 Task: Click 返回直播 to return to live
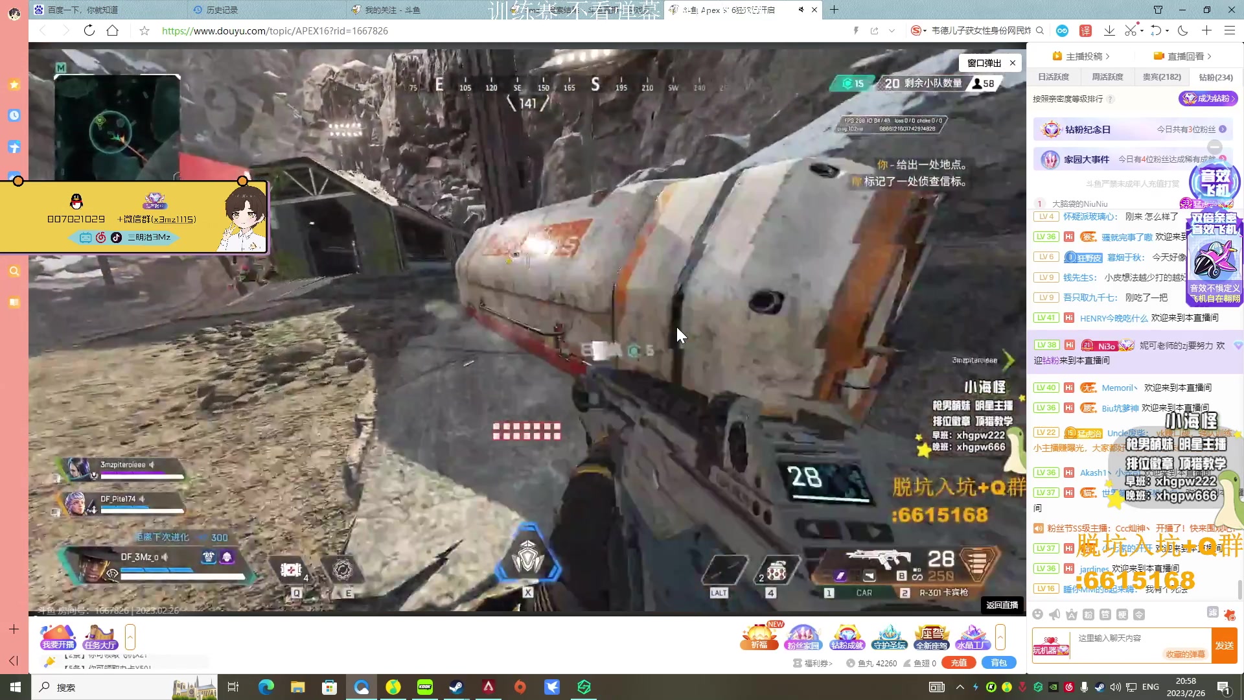pyautogui.click(x=1002, y=605)
